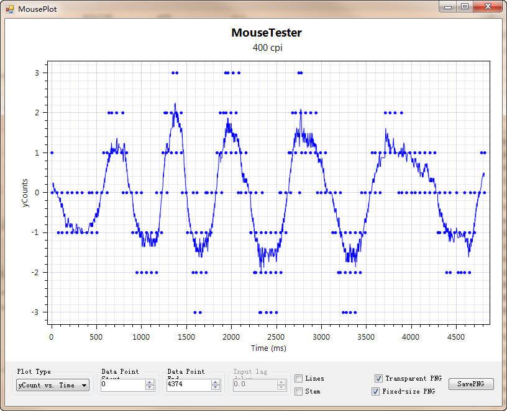507x411 pixels.
Task: Increment the Data Point Start value
Action: [150, 382]
